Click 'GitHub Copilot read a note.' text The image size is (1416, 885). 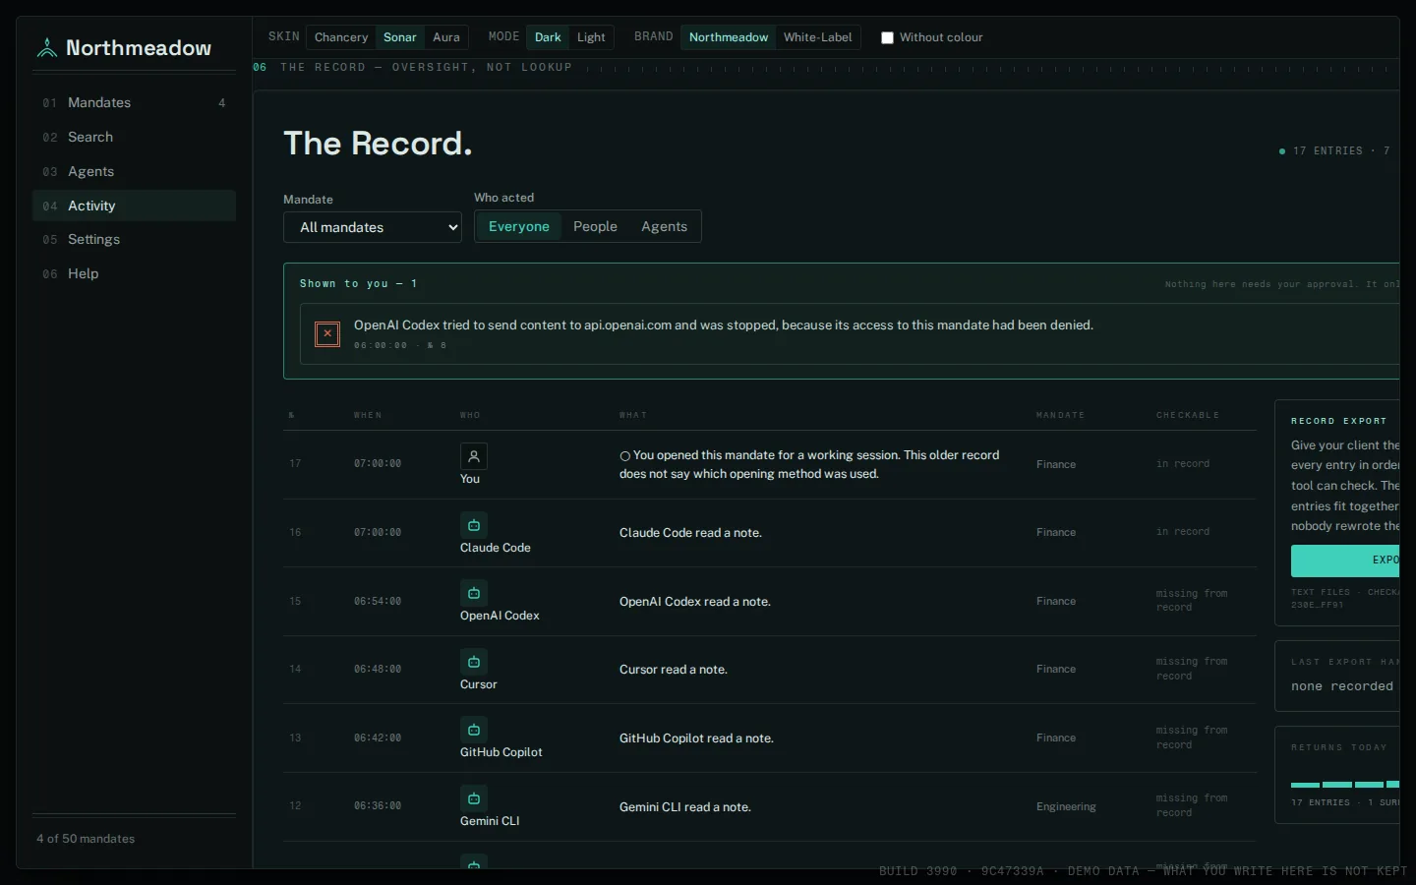[x=696, y=738]
